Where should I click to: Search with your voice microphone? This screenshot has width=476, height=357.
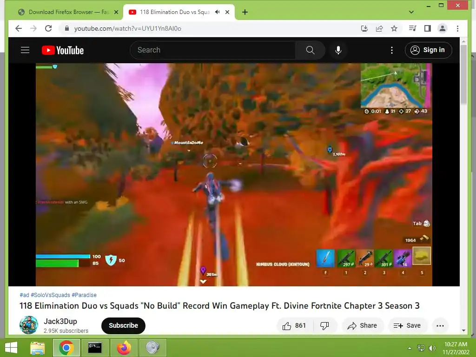338,50
